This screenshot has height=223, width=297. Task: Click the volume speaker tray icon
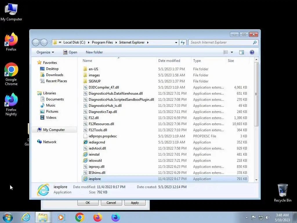click(268, 217)
